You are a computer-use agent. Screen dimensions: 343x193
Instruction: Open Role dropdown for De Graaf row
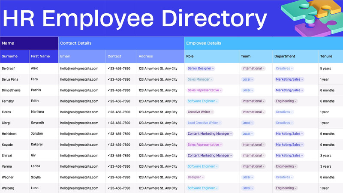tap(200, 69)
